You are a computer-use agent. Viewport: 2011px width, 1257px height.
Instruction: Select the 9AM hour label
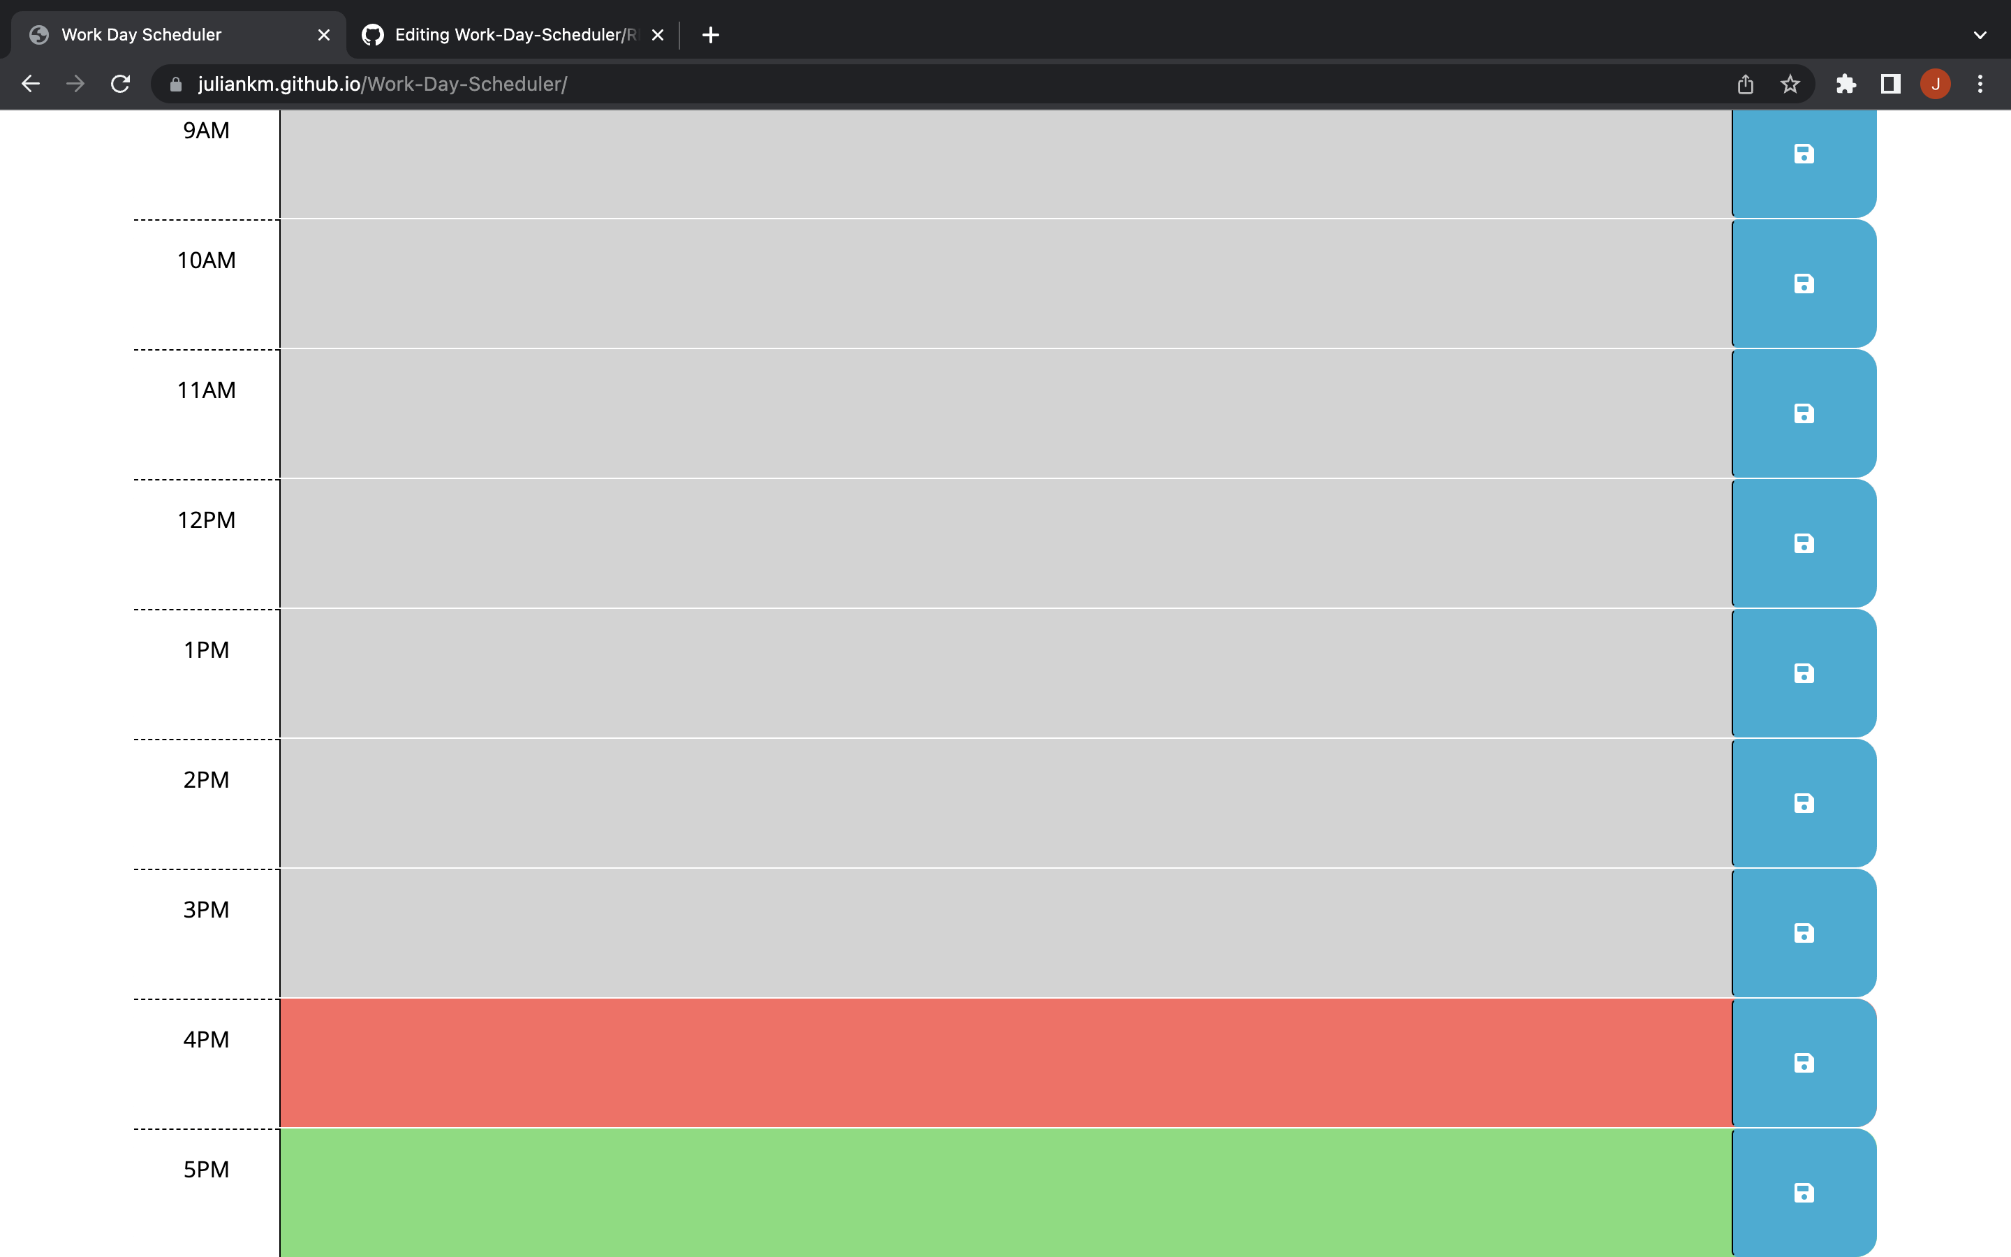coord(206,131)
